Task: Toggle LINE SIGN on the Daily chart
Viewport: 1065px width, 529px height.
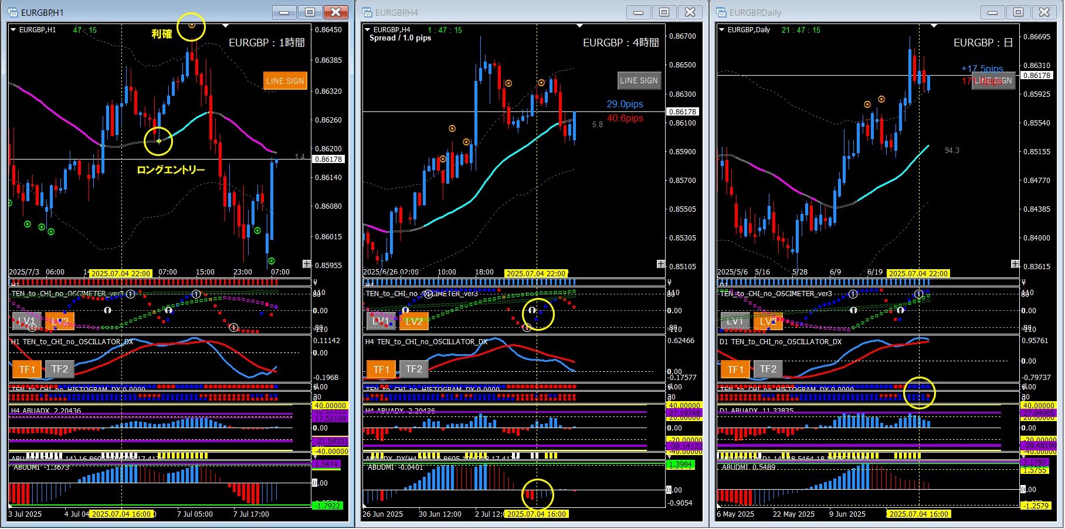Action: pyautogui.click(x=993, y=80)
